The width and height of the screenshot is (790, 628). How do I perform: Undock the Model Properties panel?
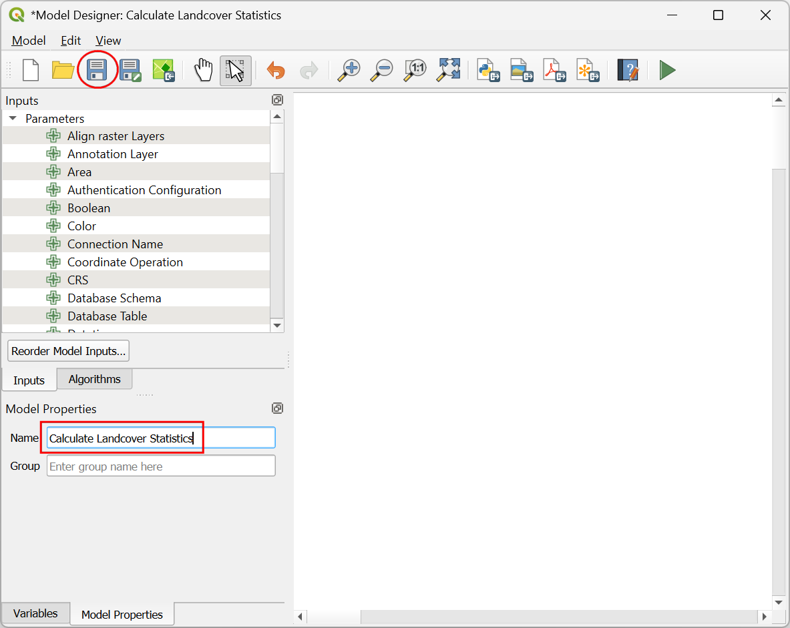click(x=277, y=408)
